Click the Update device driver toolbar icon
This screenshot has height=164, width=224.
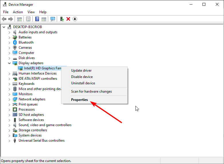point(62,19)
